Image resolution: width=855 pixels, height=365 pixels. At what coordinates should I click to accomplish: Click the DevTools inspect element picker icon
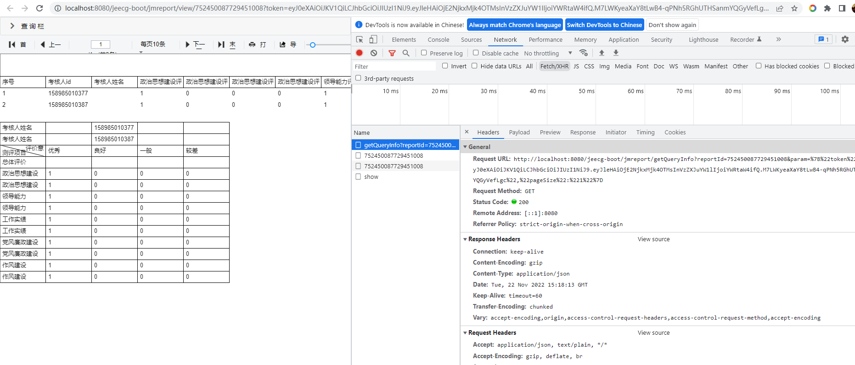(360, 39)
